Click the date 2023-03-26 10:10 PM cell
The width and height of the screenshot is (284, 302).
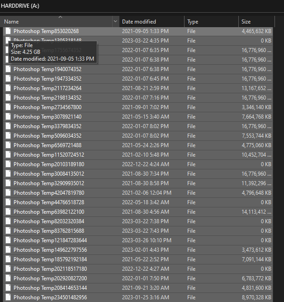click(x=147, y=240)
